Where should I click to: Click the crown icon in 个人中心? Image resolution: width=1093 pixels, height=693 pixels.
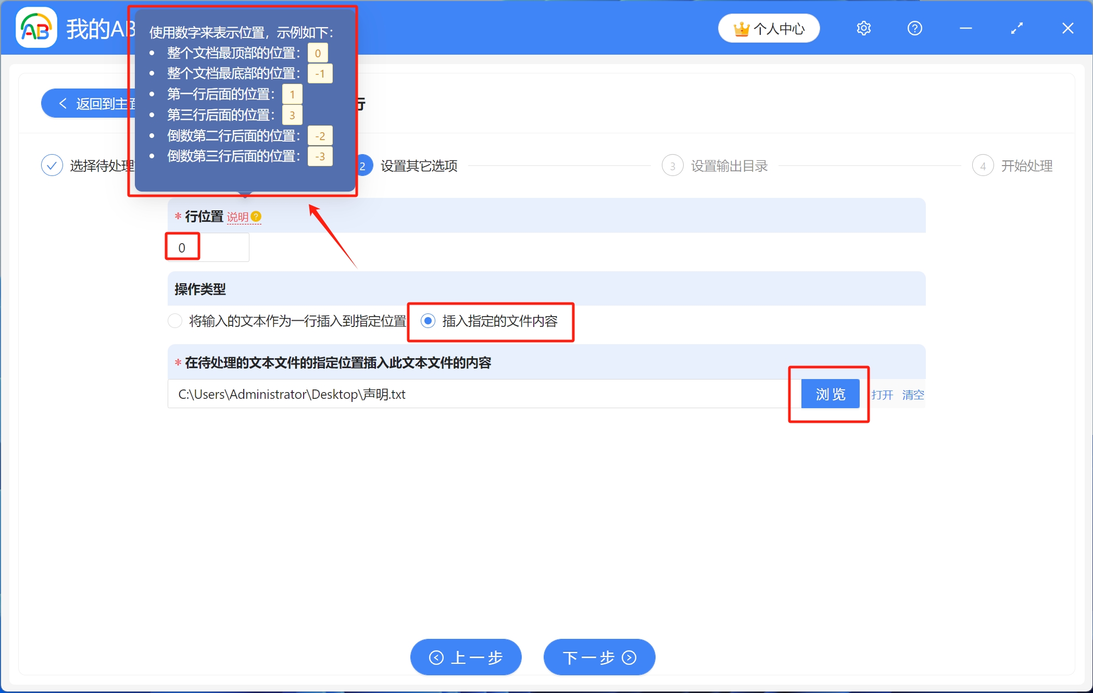[x=742, y=28]
